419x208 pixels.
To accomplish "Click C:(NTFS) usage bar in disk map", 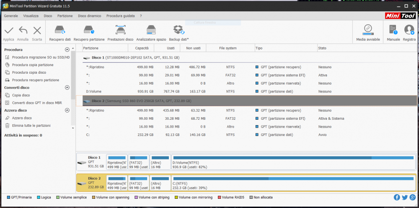I will 293,179.
